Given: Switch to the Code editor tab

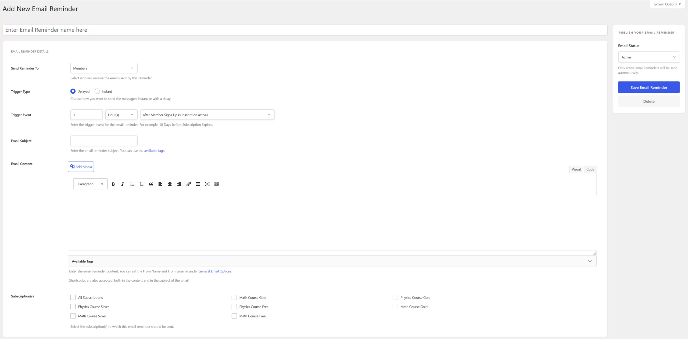Looking at the screenshot, I should point(590,169).
